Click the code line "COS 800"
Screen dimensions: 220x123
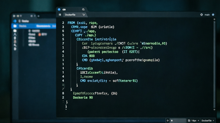[x=88, y=56]
